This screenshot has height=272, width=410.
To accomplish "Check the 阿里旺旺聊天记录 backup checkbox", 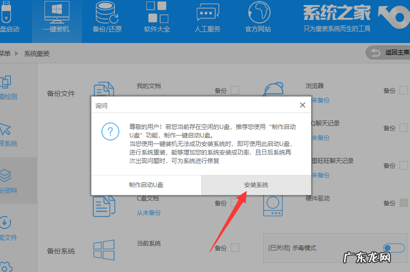I will click(404, 165).
